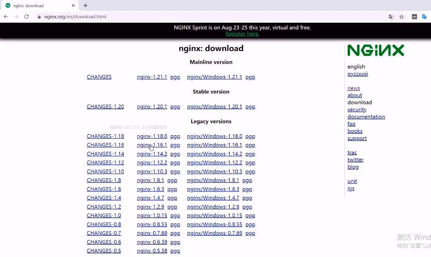The image size is (431, 257).
Task: Click the NGINX logo
Action: [376, 50]
